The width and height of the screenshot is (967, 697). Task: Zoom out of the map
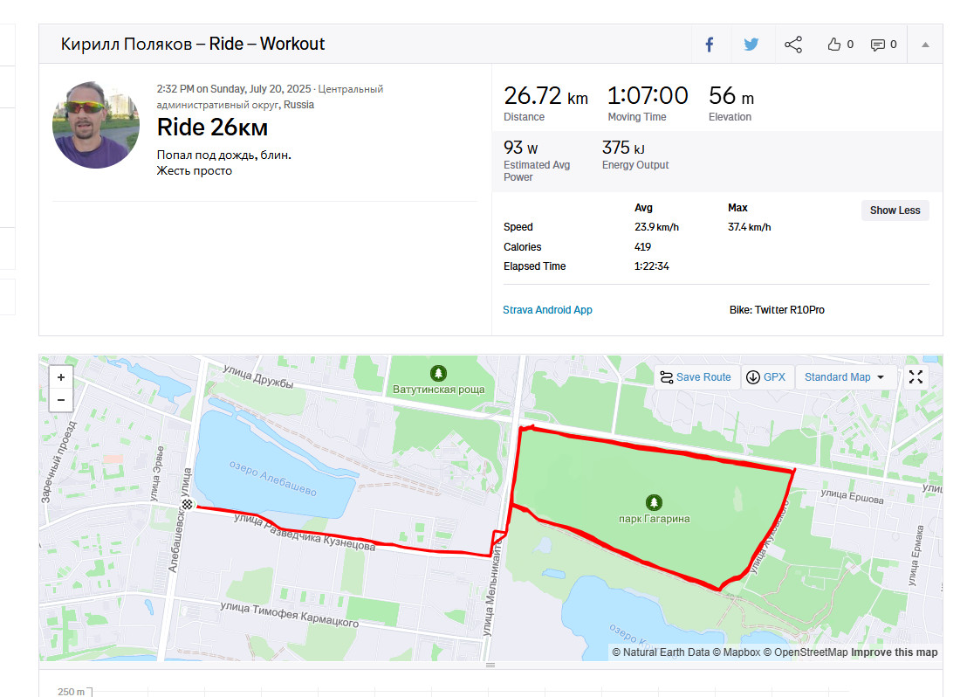(61, 400)
